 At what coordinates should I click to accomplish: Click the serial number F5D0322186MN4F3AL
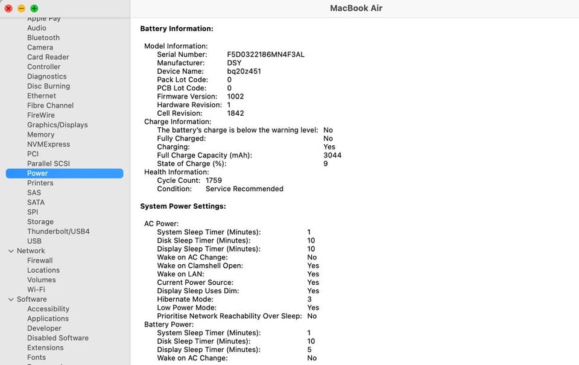(265, 54)
